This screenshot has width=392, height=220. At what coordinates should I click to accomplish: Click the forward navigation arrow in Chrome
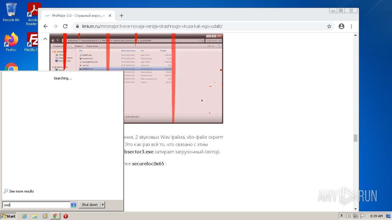(55, 26)
